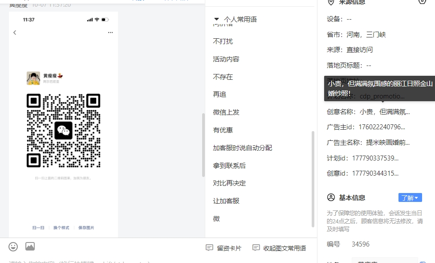Pick the 对比再决定 quick phrase
The width and height of the screenshot is (435, 263).
tap(229, 183)
